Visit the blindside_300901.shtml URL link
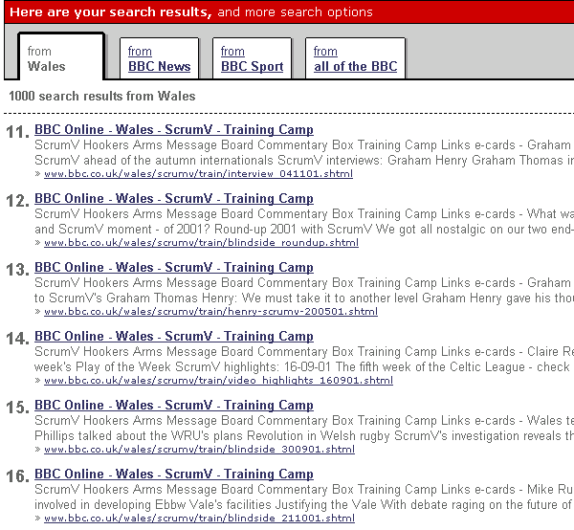This screenshot has width=574, height=530. [x=200, y=449]
